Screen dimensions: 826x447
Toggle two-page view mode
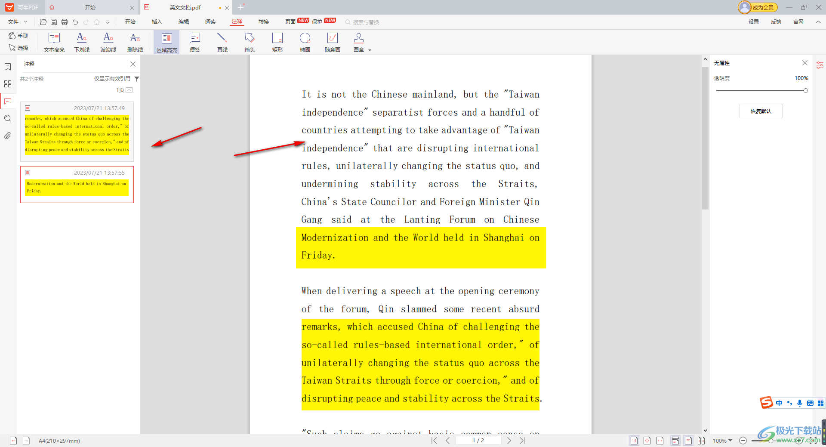701,441
